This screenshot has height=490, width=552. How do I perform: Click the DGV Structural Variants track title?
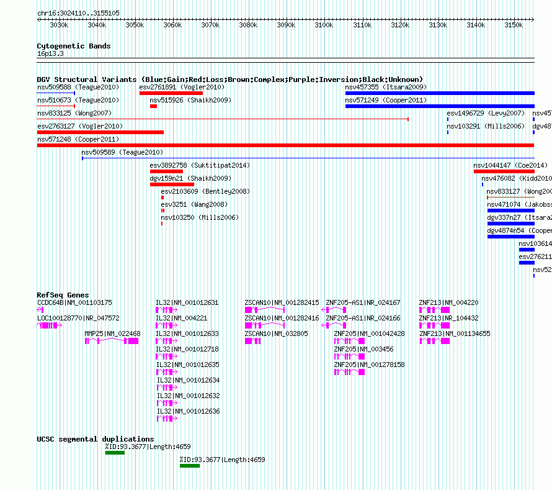pos(230,79)
